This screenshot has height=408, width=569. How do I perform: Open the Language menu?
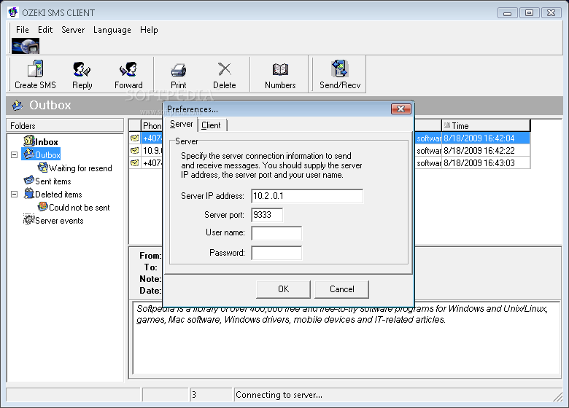click(x=112, y=30)
